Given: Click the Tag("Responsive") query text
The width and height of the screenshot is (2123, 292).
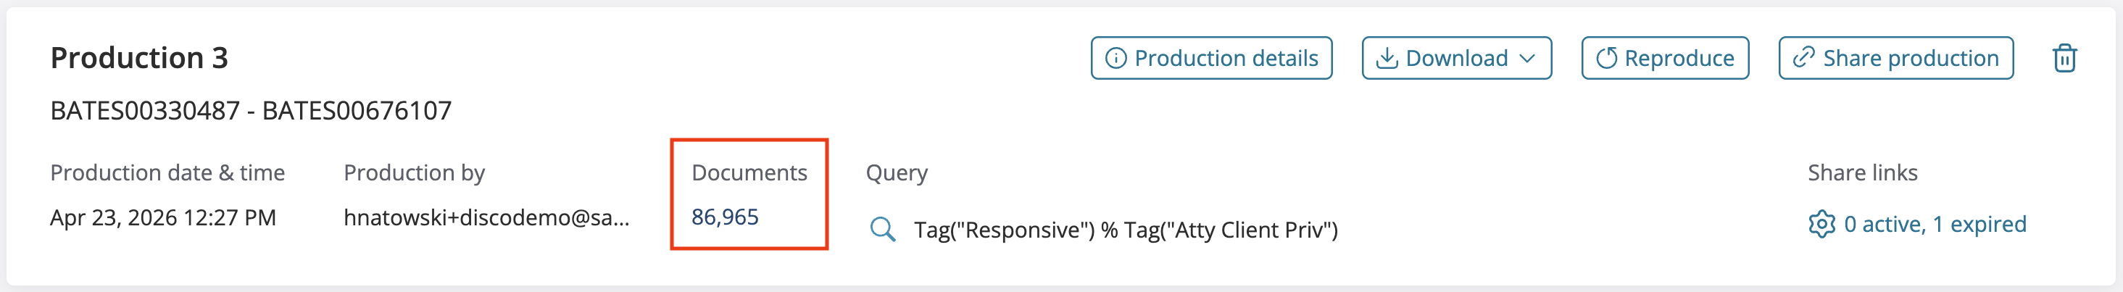Looking at the screenshot, I should click(x=1004, y=229).
